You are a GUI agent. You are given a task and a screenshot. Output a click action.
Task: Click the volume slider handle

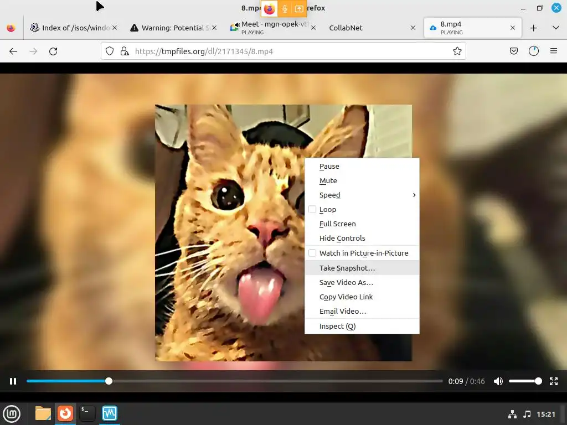[538, 381]
